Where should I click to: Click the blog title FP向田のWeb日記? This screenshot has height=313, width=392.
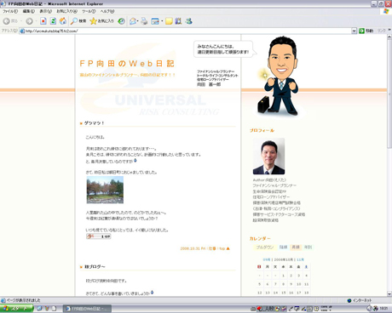click(127, 64)
